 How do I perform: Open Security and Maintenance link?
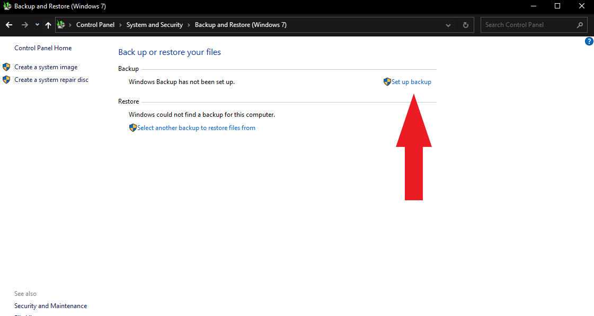click(x=51, y=306)
